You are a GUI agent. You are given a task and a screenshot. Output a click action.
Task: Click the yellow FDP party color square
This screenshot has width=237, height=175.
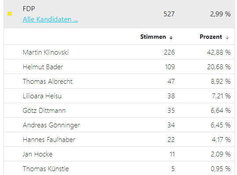[10, 14]
